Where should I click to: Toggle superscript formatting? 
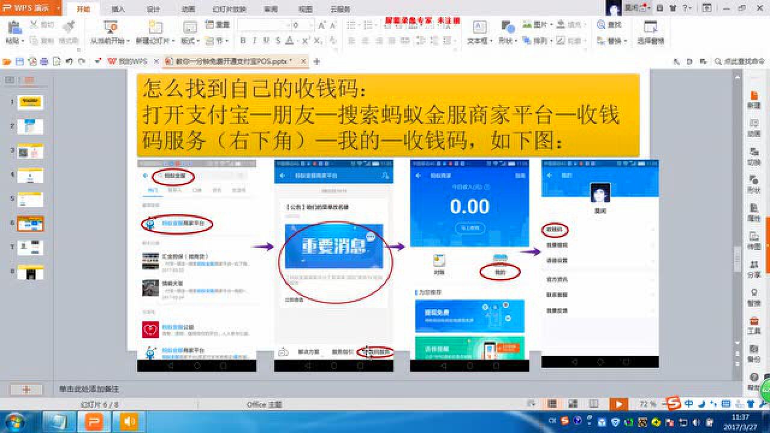(306, 41)
